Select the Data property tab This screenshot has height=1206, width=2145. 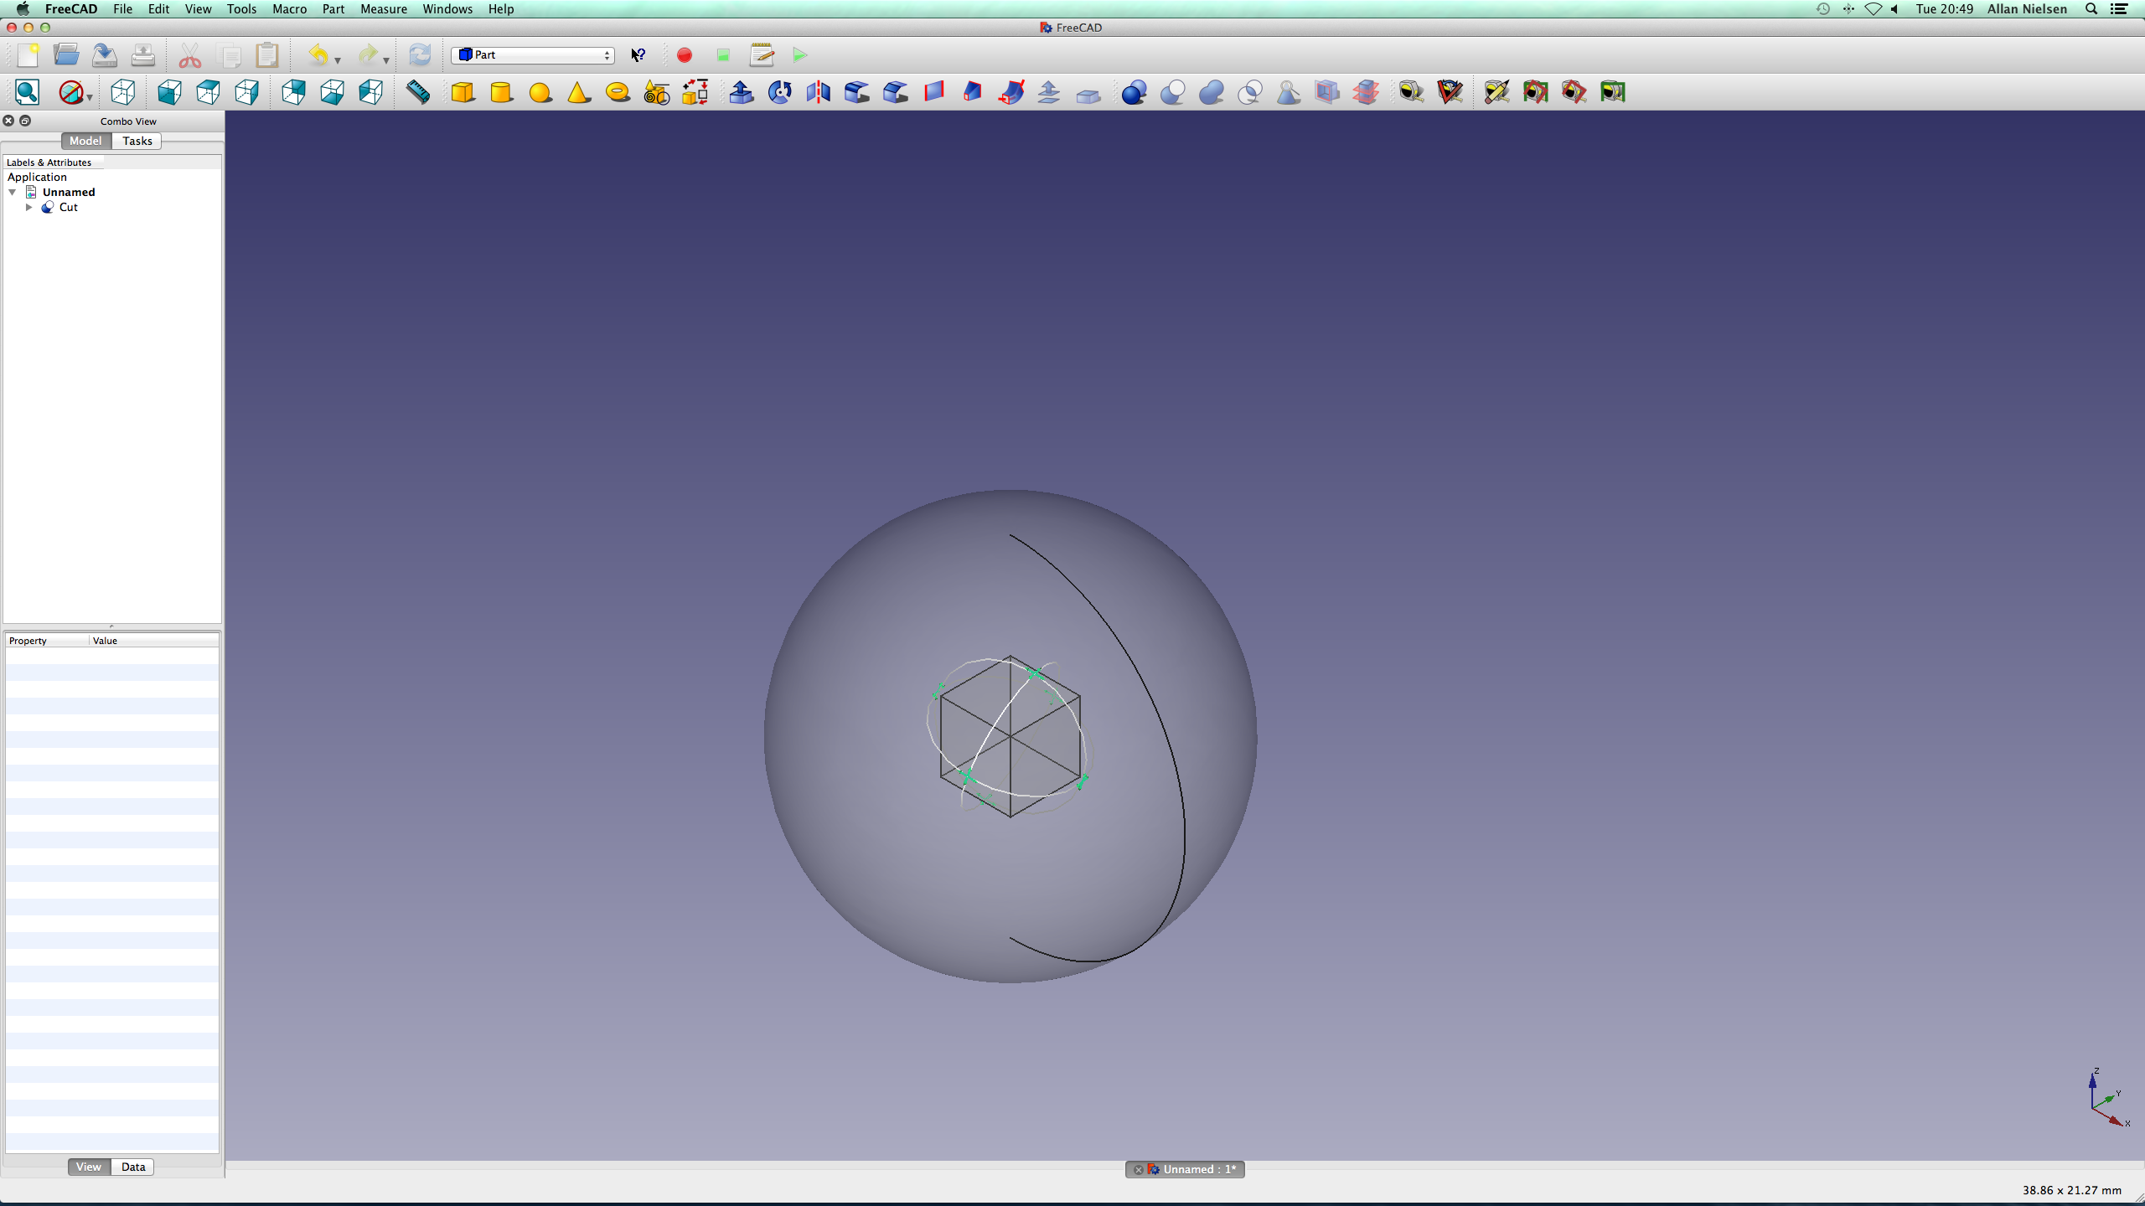click(x=133, y=1167)
